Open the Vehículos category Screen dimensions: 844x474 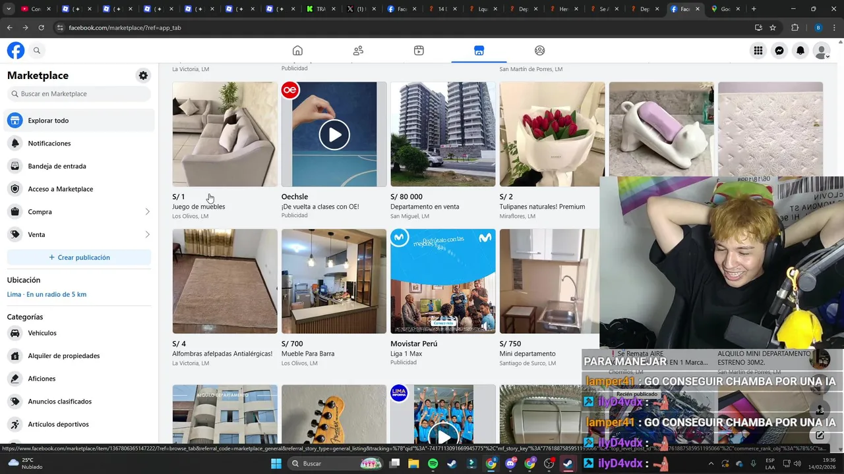(80, 333)
